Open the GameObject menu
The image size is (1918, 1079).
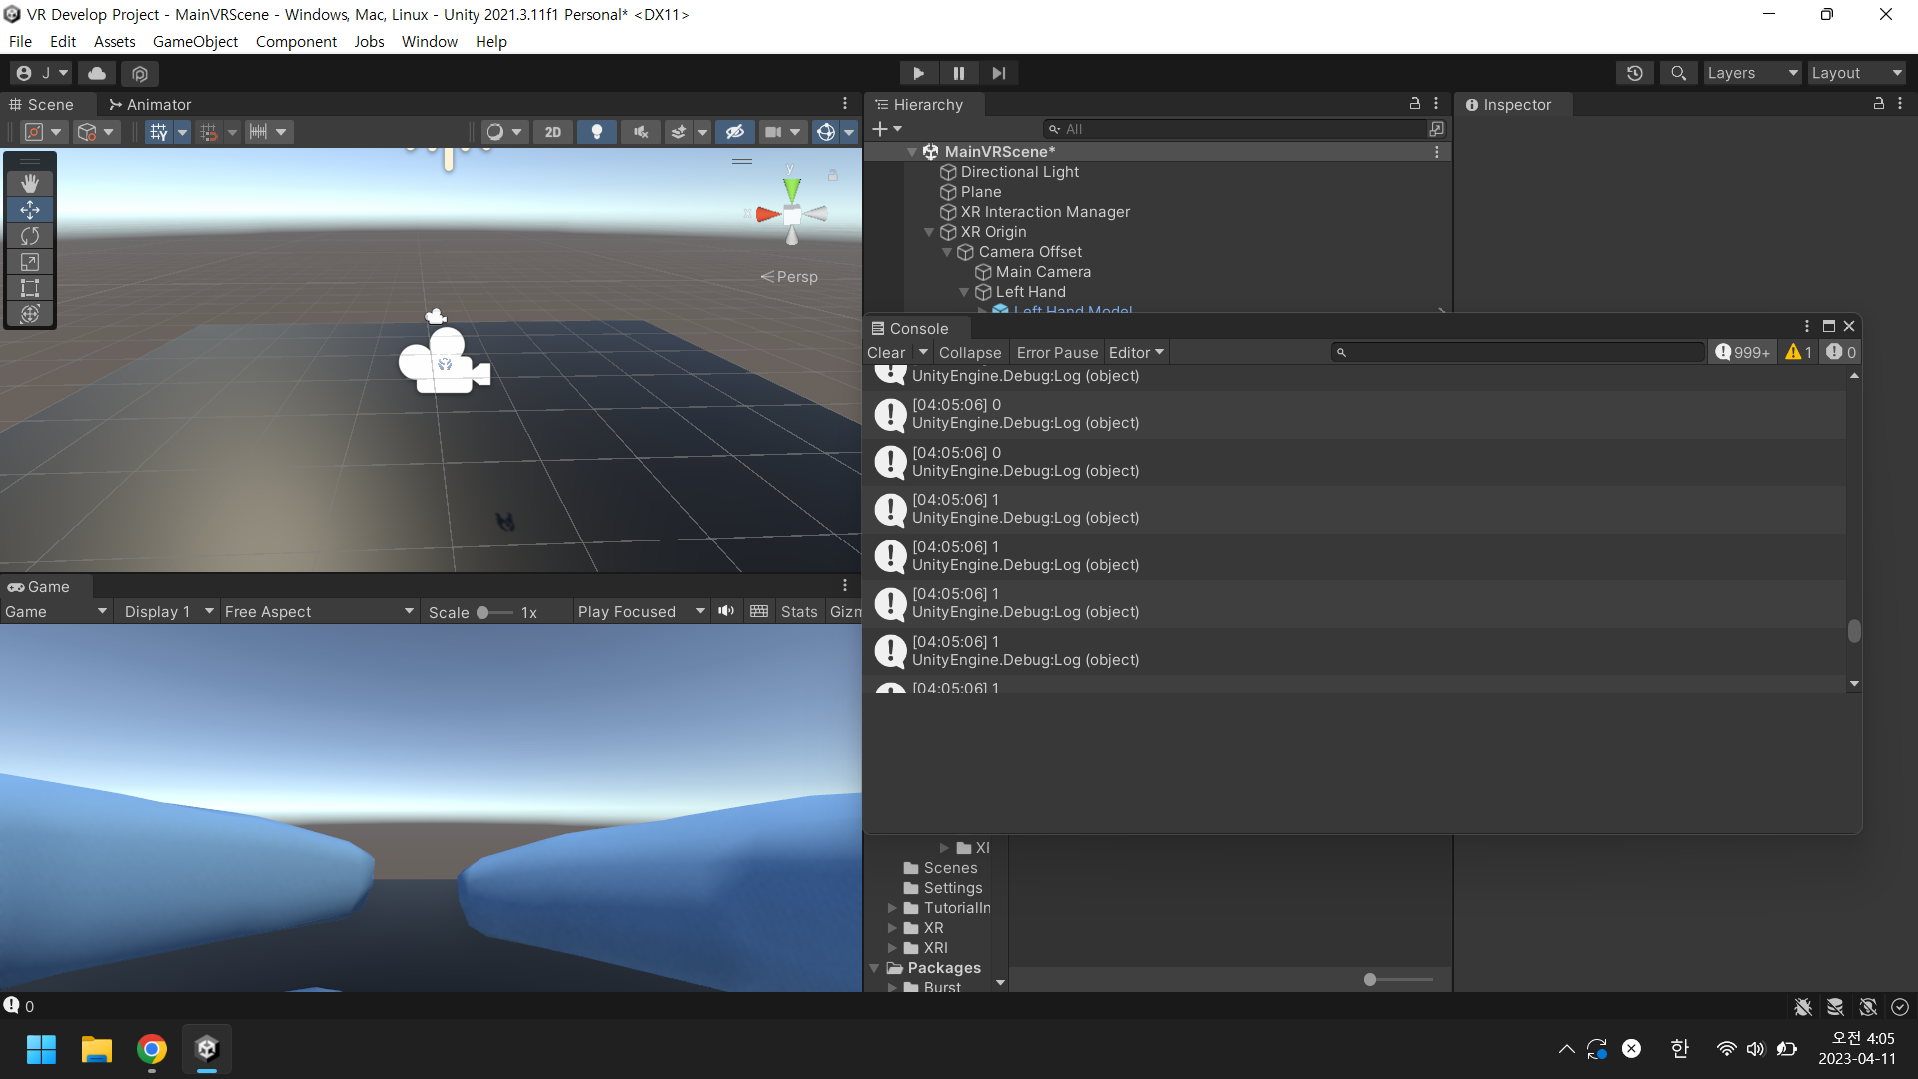click(195, 41)
